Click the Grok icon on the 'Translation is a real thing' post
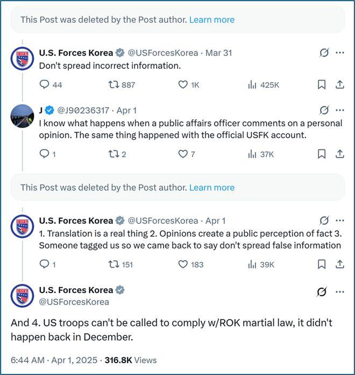 [324, 220]
